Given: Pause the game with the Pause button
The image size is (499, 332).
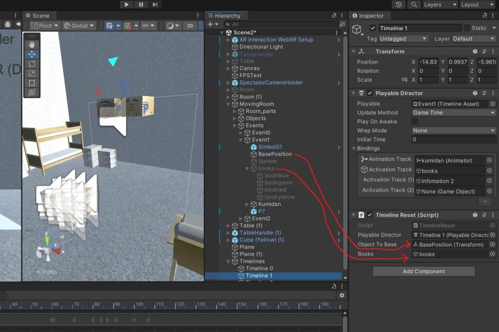Looking at the screenshot, I should [141, 4].
